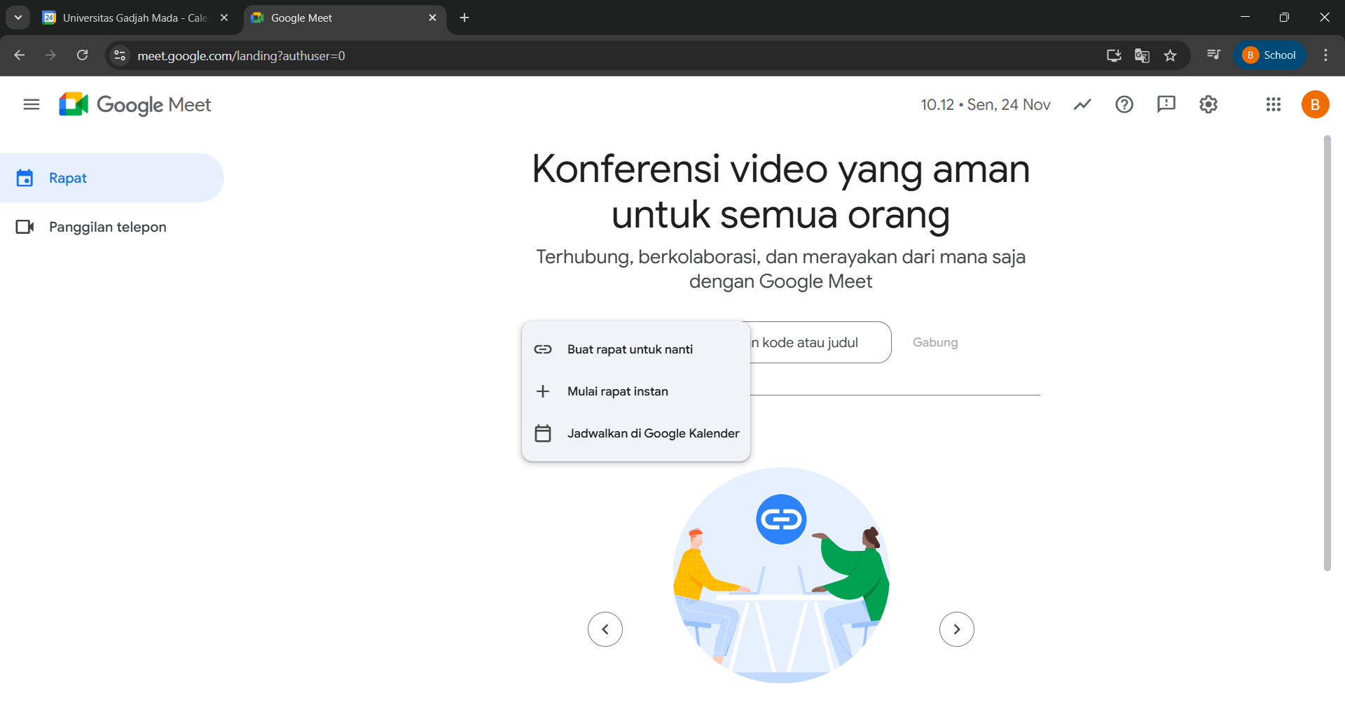The image size is (1345, 714).
Task: Go to Panggilan telepon section
Action: [x=107, y=227]
